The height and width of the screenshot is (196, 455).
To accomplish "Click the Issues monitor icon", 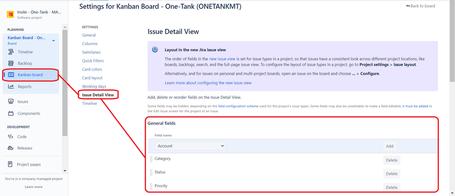I will click(x=11, y=102).
